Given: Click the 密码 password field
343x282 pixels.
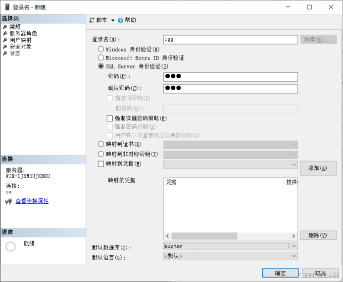Looking at the screenshot, I should [231, 77].
